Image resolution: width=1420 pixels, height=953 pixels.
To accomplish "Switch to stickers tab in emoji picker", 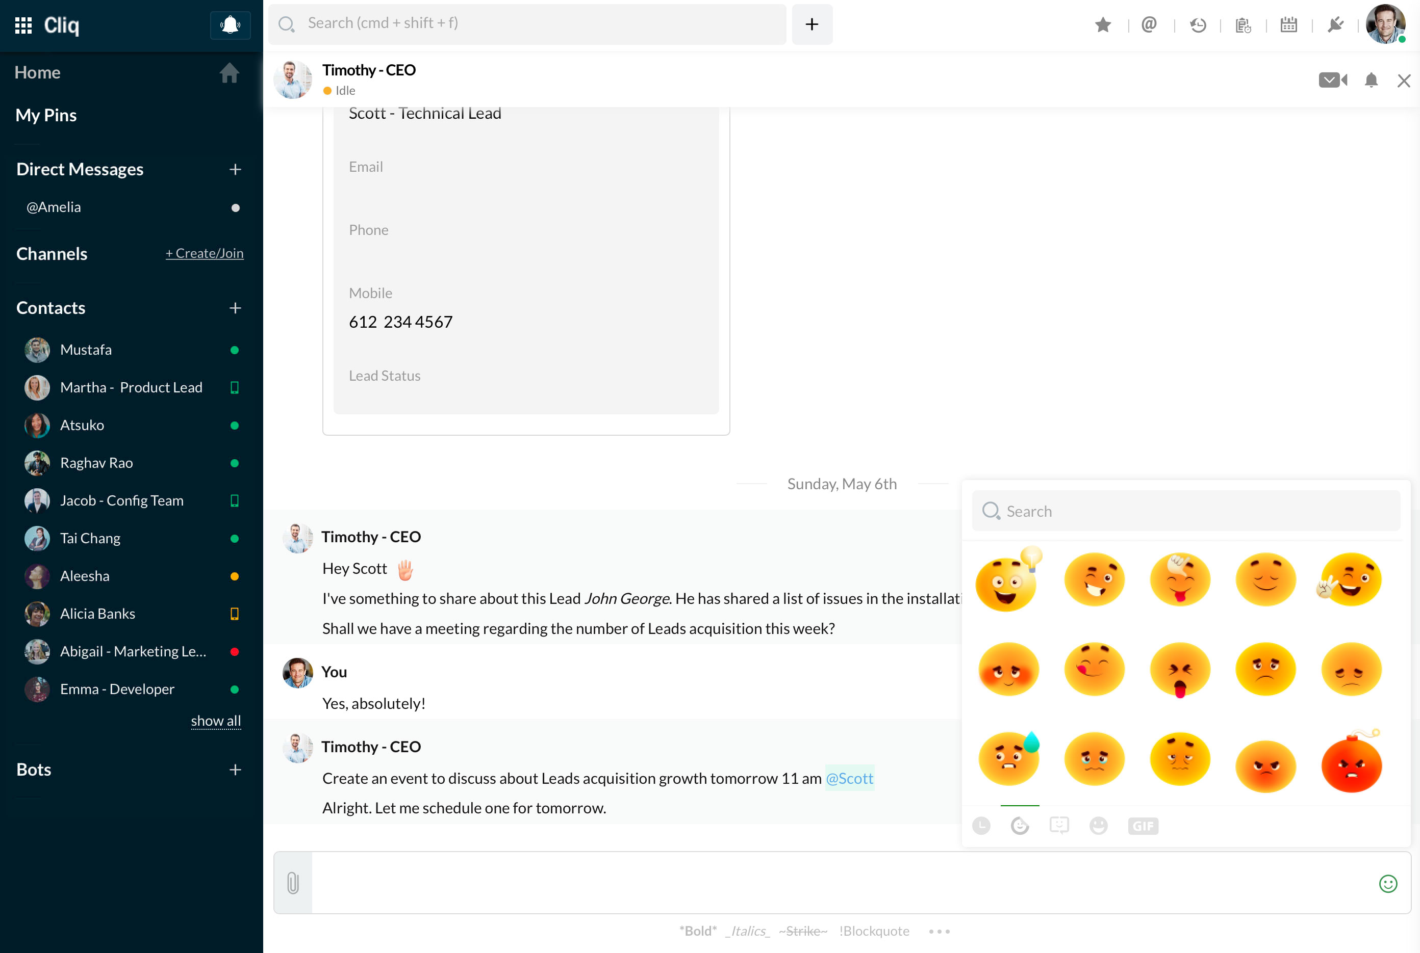I will [1059, 826].
